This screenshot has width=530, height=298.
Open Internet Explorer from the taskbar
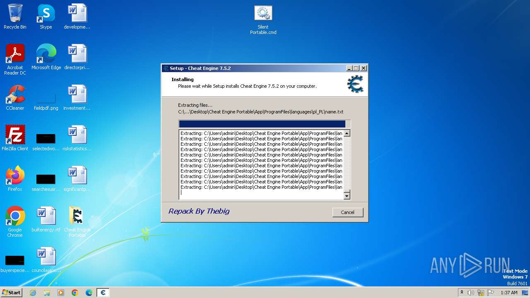[33, 293]
